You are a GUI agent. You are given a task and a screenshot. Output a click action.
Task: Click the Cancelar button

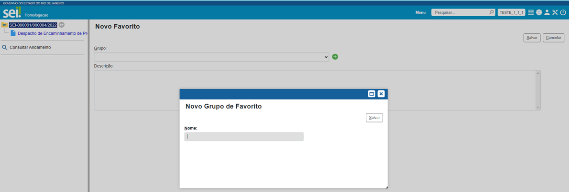click(553, 38)
